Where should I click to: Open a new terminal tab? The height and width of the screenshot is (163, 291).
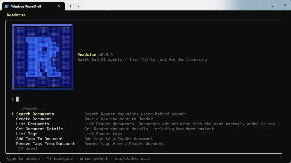pos(70,6)
